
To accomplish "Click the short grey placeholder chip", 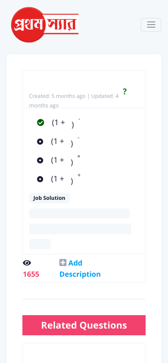I will click(40, 244).
